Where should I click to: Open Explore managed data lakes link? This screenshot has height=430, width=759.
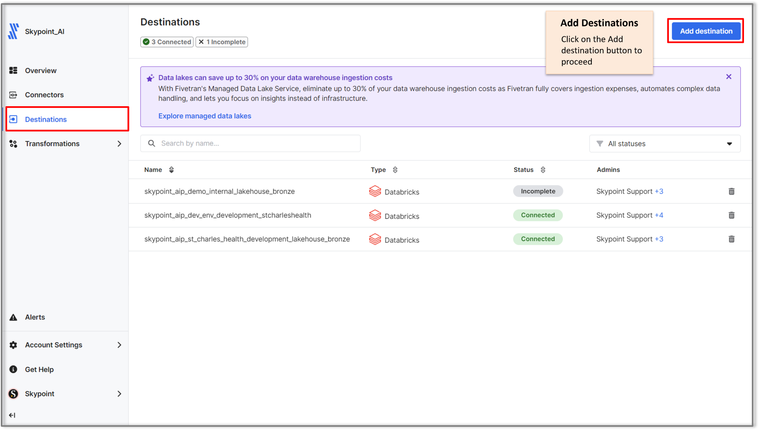coord(205,116)
